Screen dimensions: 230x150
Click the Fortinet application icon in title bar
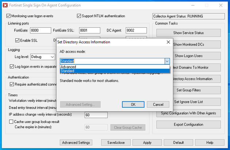tap(5, 5)
